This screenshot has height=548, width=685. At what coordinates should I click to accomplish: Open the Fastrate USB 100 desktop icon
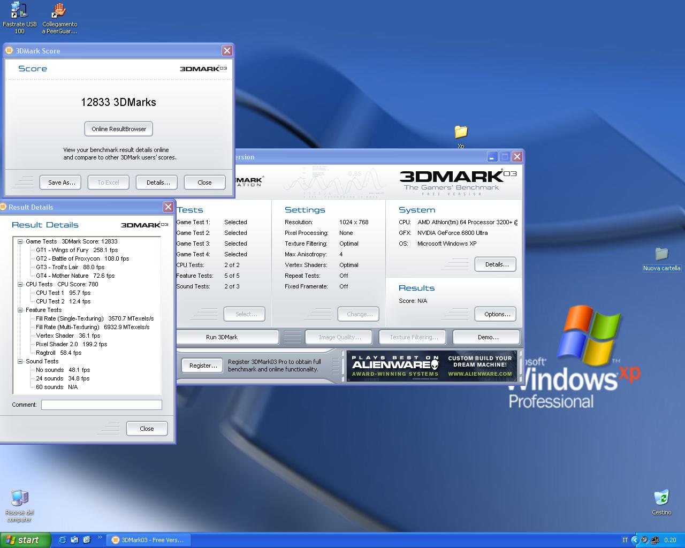coord(19,11)
